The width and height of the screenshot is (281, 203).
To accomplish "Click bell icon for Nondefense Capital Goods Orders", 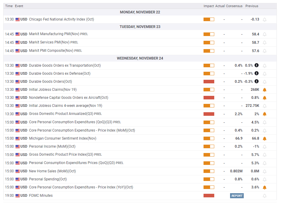I will (x=264, y=98).
